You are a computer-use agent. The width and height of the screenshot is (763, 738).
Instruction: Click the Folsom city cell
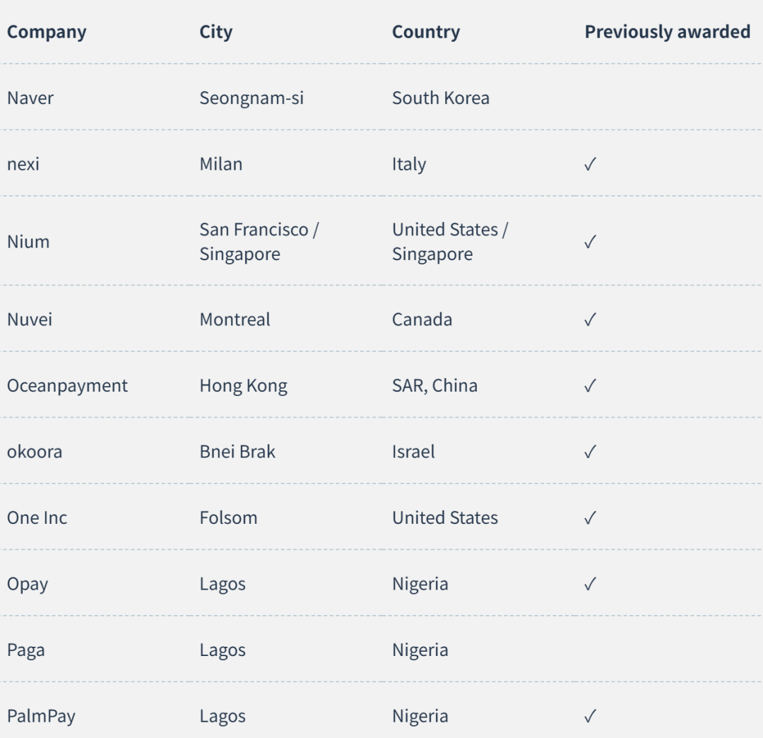228,518
